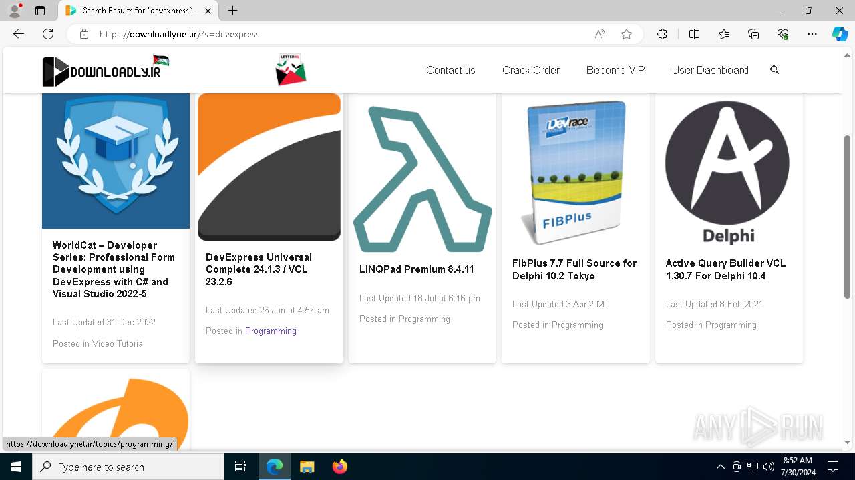Viewport: 855px width, 480px height.
Task: Add page to favorites star icon
Action: (x=627, y=34)
